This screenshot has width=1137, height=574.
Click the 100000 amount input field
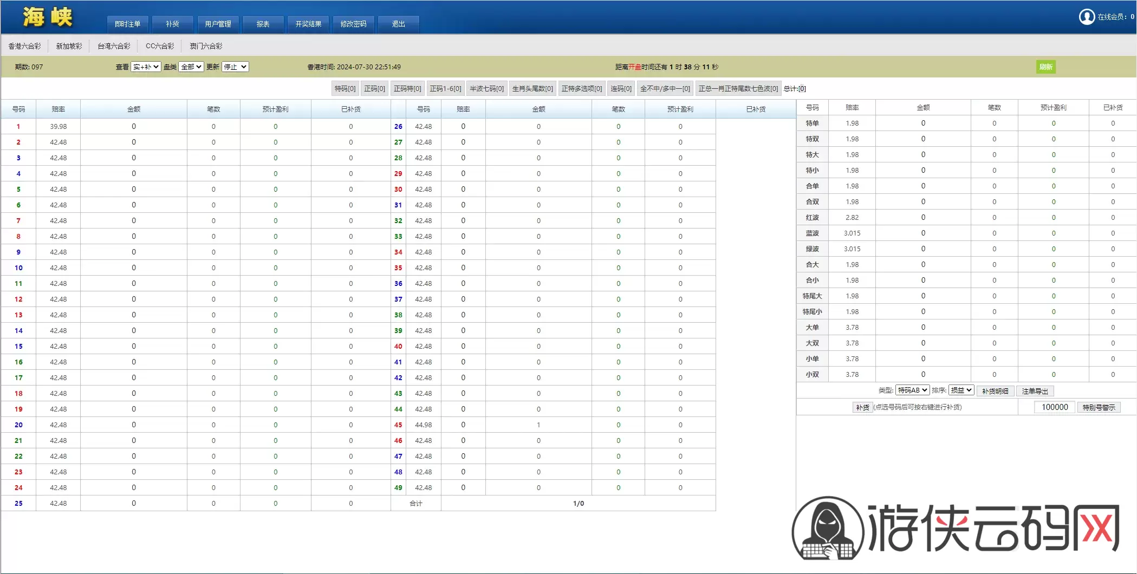(x=1055, y=407)
